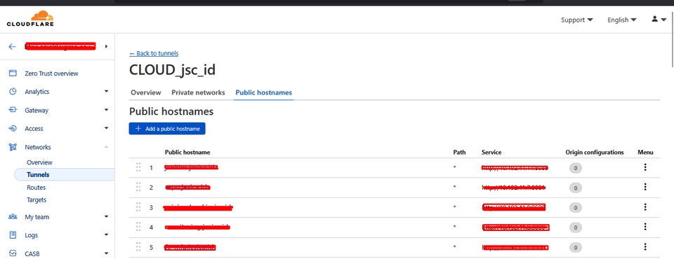This screenshot has height=259, width=674.
Task: Click the Path column header
Action: (459, 152)
